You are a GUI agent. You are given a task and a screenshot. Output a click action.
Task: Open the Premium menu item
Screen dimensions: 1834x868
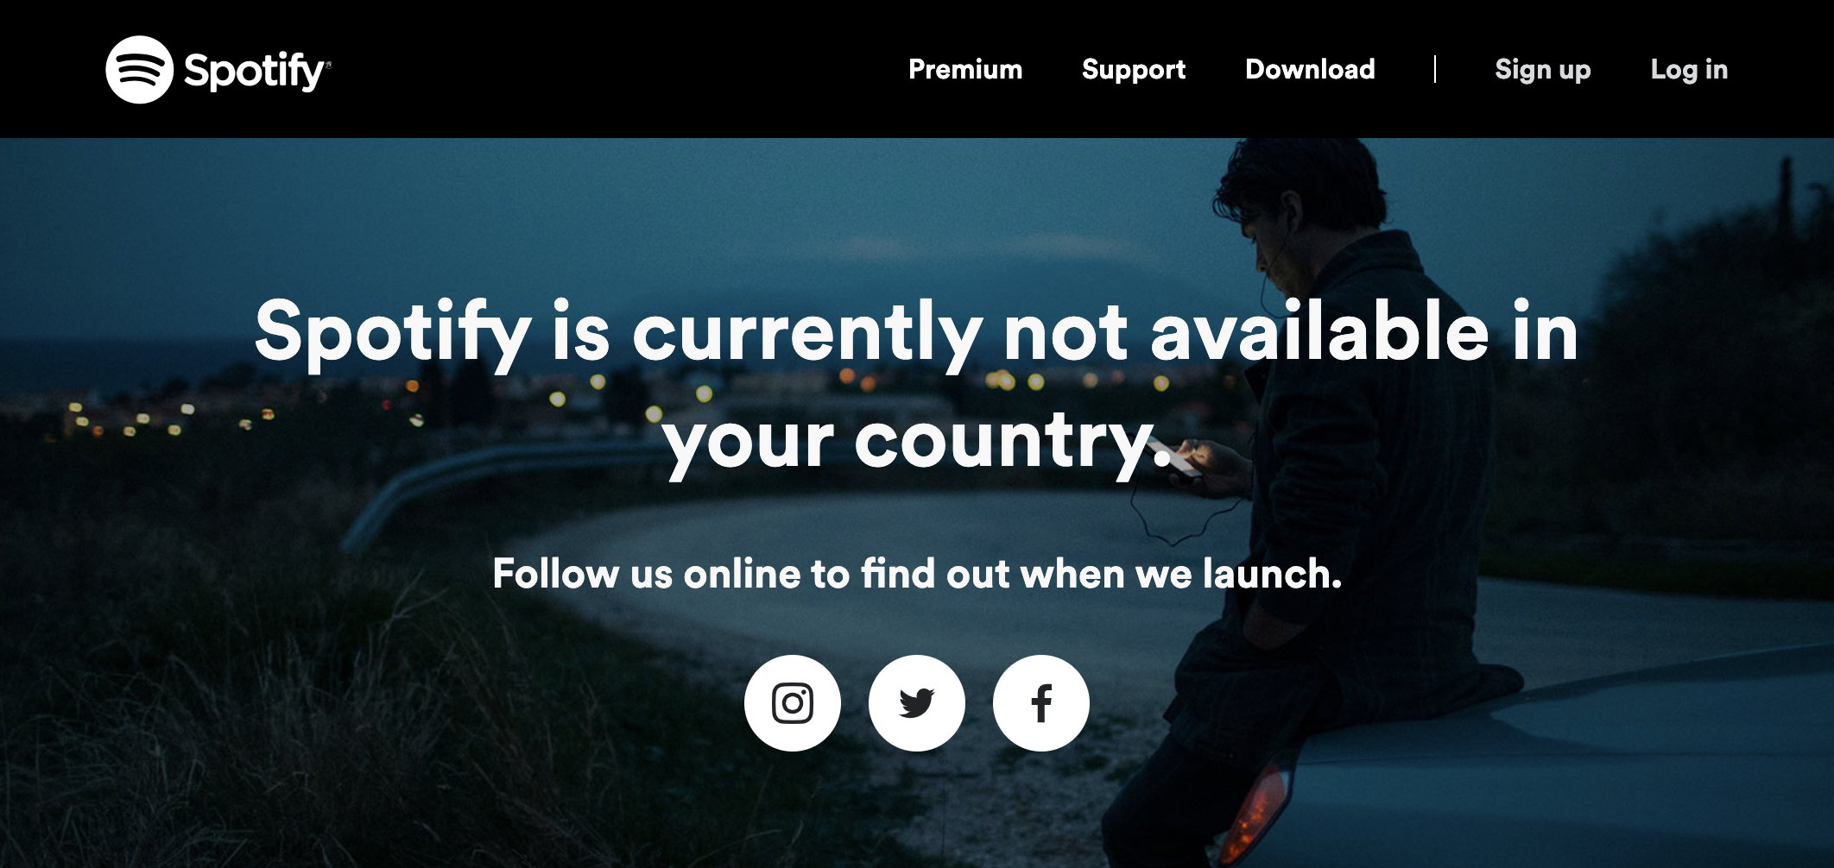(965, 69)
